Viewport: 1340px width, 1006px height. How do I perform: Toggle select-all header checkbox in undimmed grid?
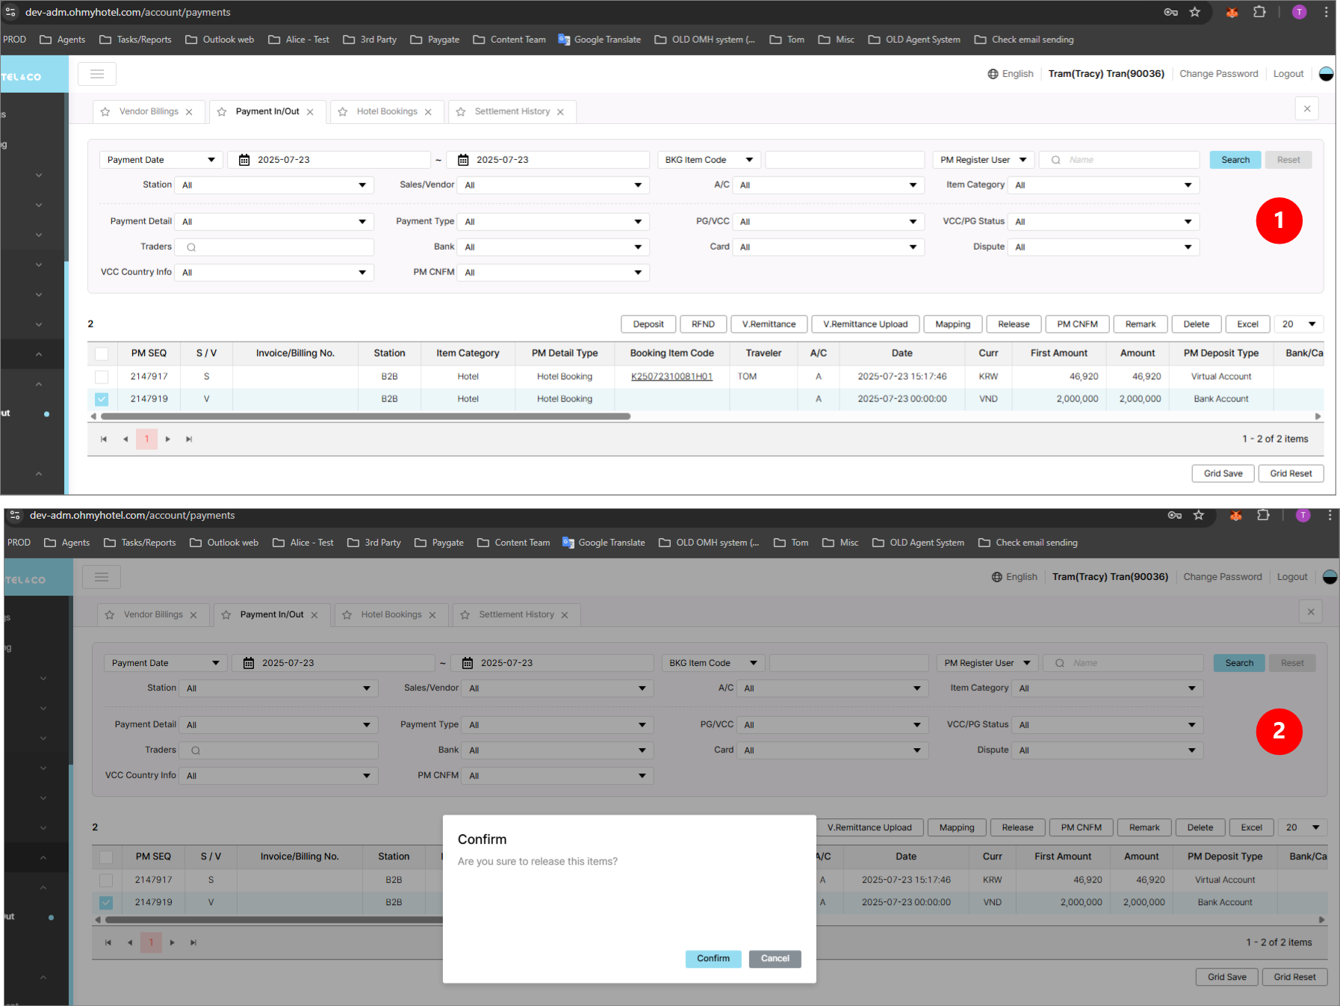[102, 354]
